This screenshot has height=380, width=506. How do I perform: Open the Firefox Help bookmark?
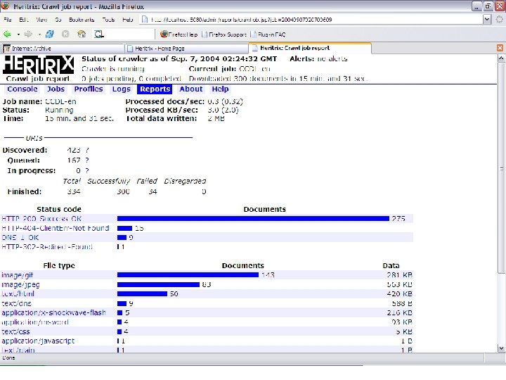point(179,34)
